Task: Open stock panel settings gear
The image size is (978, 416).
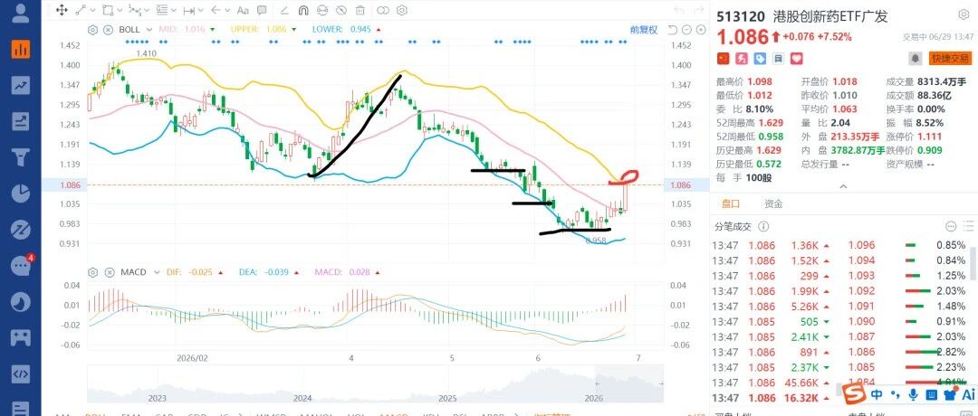Action: [x=964, y=15]
